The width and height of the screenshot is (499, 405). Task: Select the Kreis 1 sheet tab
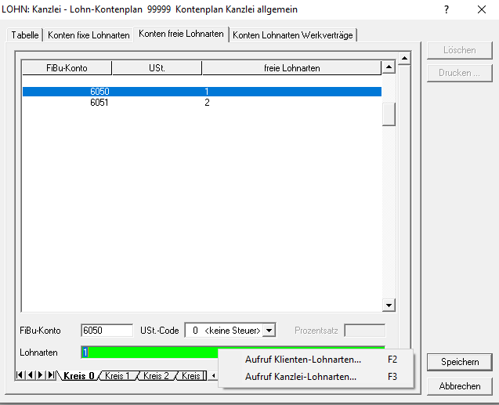(118, 376)
